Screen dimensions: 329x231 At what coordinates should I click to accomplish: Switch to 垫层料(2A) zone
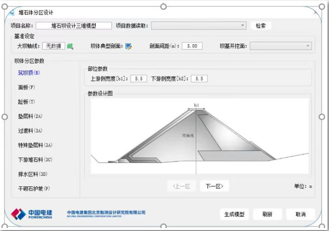click(30, 116)
